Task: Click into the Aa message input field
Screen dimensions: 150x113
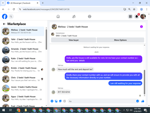Action: pos(102,101)
